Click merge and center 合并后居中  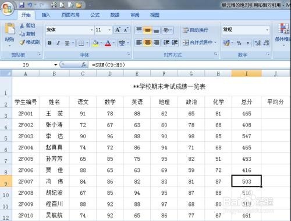(198, 43)
